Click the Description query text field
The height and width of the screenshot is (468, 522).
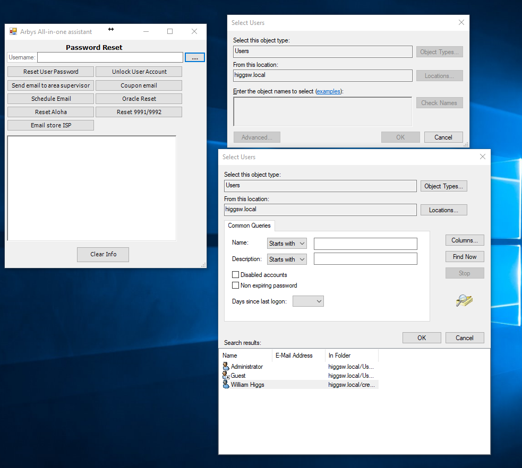[x=365, y=259]
